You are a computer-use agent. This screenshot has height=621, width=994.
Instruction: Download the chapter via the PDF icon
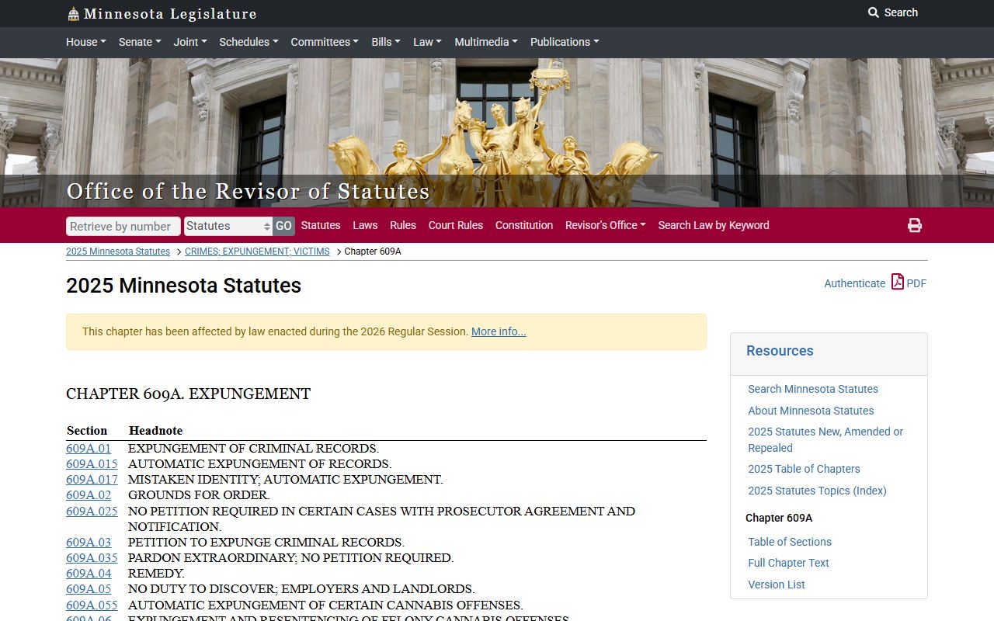tap(898, 282)
